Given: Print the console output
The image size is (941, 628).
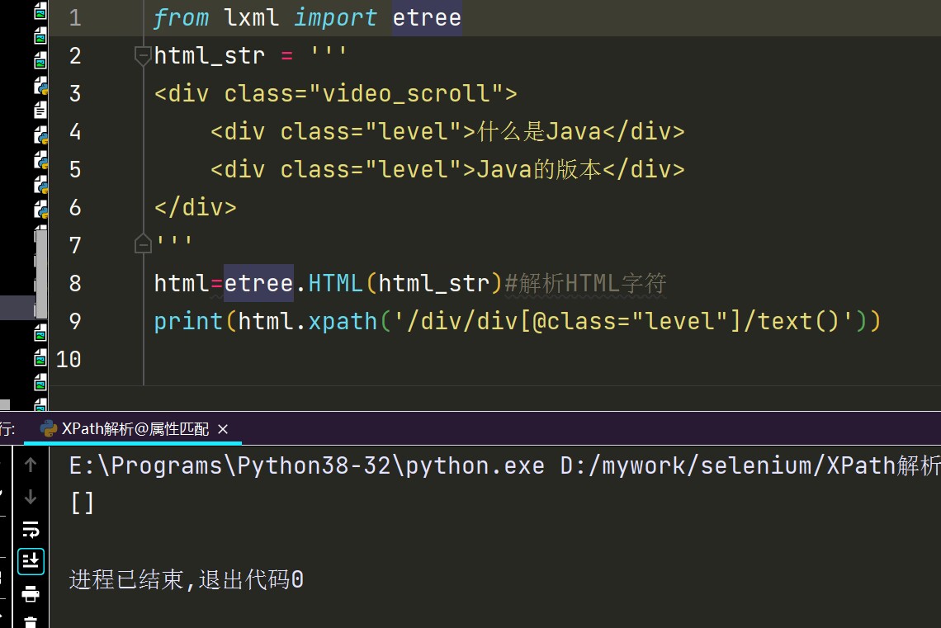Looking at the screenshot, I should (31, 593).
